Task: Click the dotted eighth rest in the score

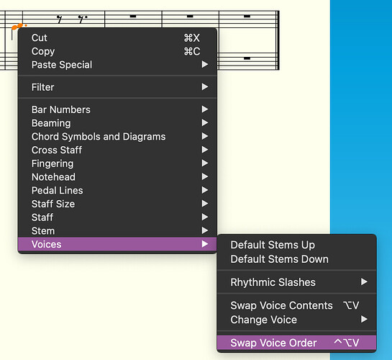Action: (x=82, y=19)
